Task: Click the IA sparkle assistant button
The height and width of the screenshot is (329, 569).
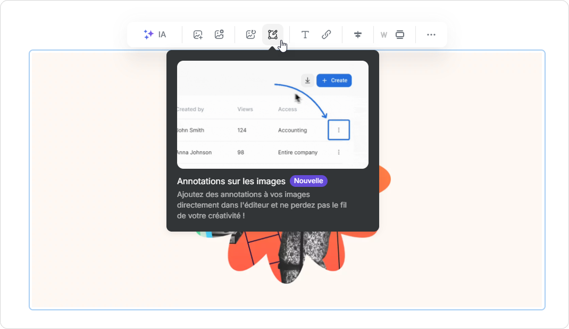Action: tap(155, 35)
